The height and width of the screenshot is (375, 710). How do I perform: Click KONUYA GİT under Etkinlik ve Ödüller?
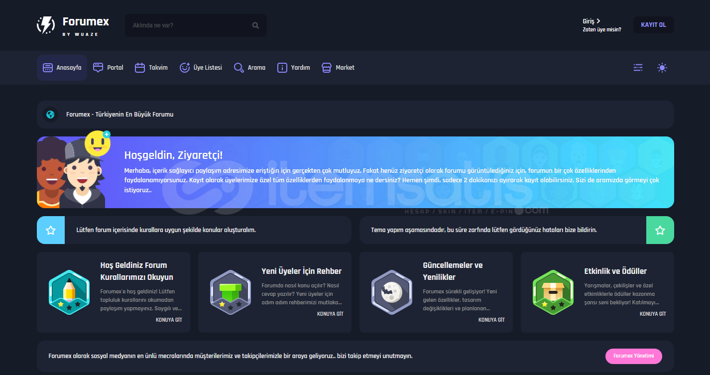click(652, 314)
